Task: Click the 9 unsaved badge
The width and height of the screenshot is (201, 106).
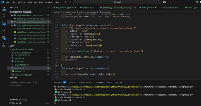Action: [27, 12]
